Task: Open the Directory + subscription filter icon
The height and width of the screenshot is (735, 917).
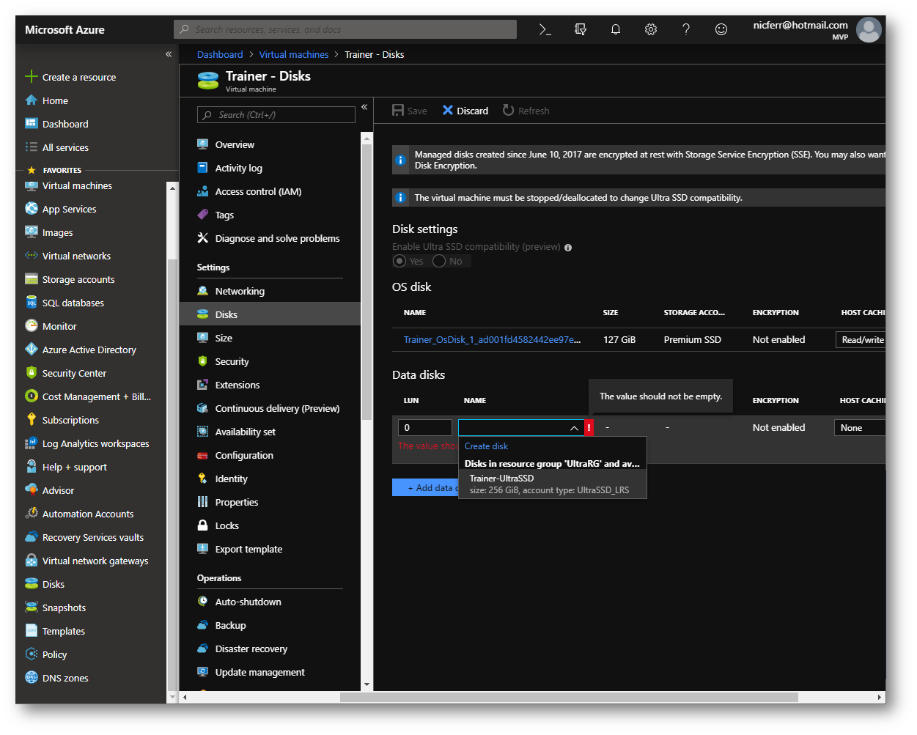Action: [581, 29]
